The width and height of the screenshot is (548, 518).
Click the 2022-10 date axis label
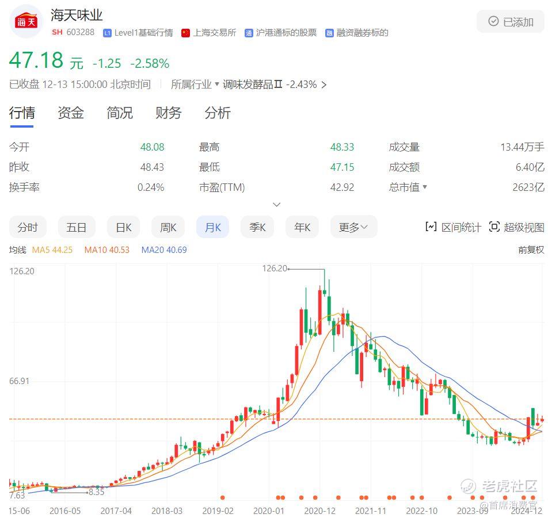pyautogui.click(x=421, y=511)
